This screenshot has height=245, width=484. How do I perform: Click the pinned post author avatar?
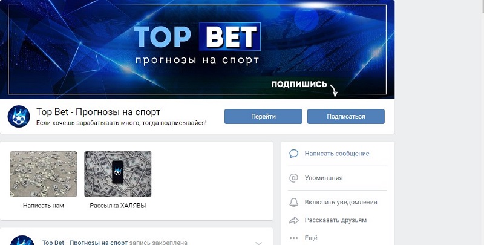[x=22, y=241]
